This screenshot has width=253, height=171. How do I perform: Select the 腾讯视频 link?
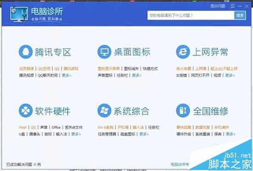(27, 75)
